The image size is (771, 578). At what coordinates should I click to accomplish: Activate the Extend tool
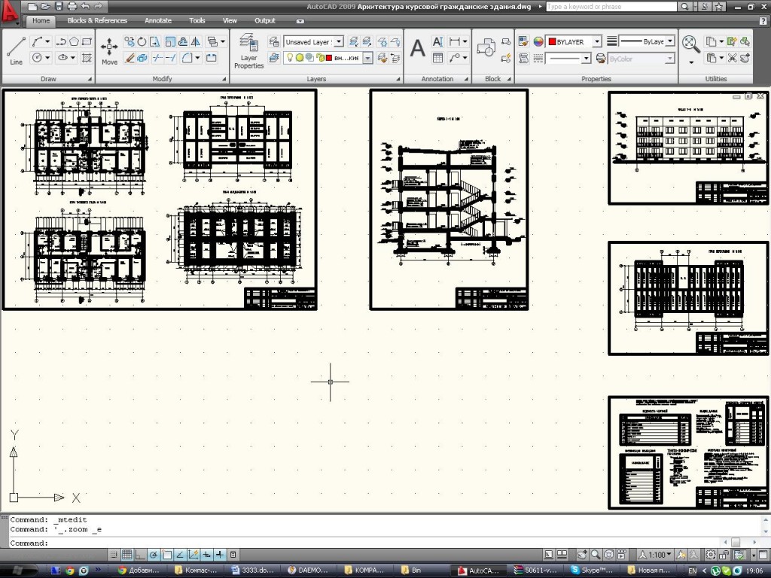170,58
